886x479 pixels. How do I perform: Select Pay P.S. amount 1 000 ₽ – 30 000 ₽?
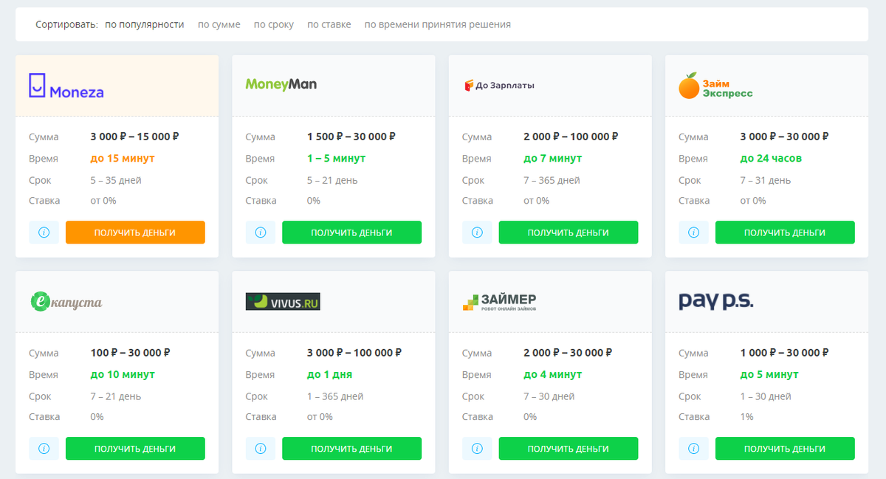tap(785, 353)
